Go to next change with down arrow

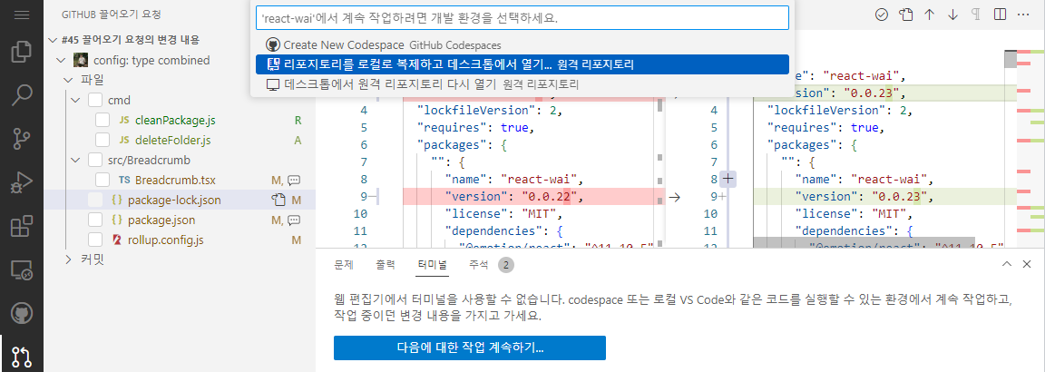[x=952, y=15]
